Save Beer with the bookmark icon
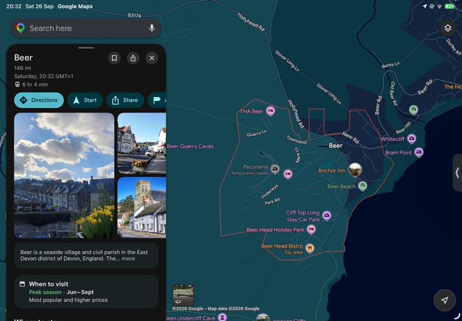The image size is (462, 321). click(114, 58)
